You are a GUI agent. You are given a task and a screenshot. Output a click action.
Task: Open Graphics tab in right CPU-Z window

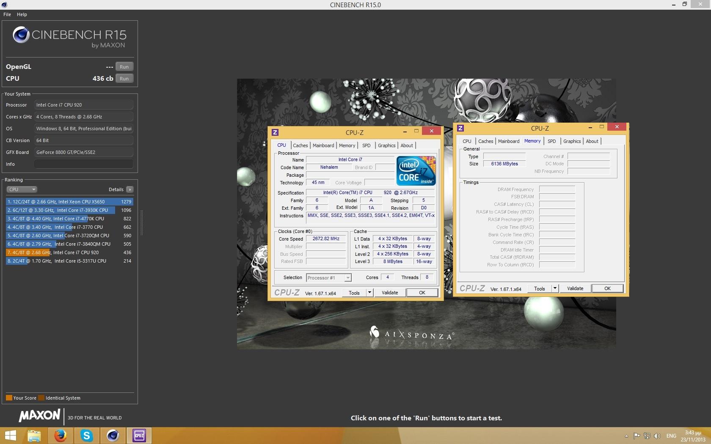(x=572, y=141)
